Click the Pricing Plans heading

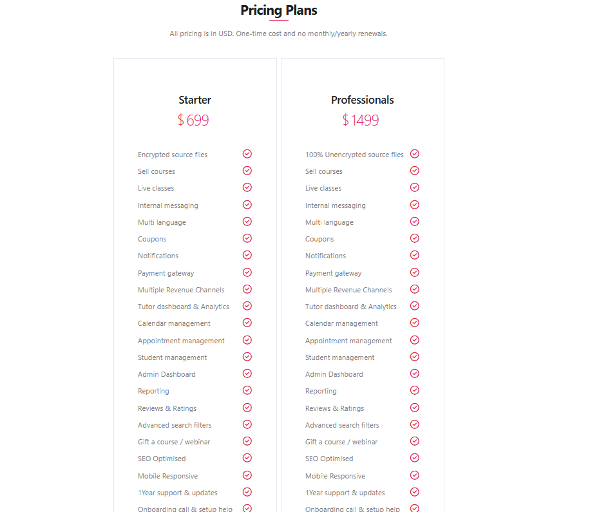[x=279, y=10]
